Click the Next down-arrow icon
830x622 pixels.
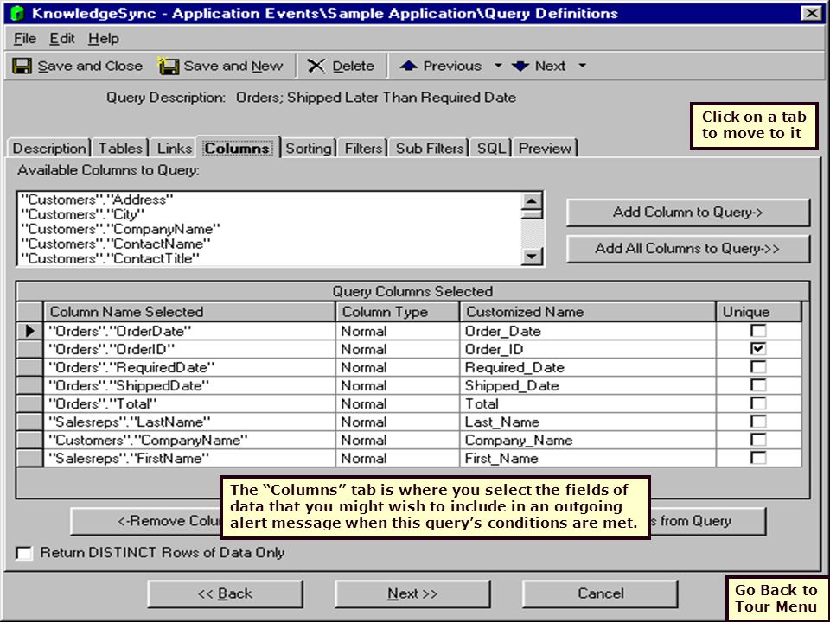pos(520,67)
